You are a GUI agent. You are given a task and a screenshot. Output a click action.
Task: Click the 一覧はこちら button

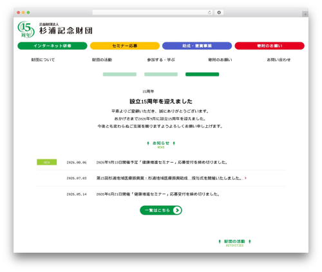point(161,210)
